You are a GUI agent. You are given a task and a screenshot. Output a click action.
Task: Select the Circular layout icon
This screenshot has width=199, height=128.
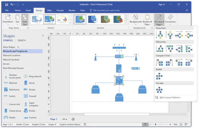tap(159, 90)
